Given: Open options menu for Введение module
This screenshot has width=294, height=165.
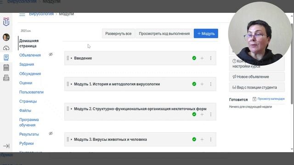Looking at the screenshot, I should pyautogui.click(x=211, y=58).
